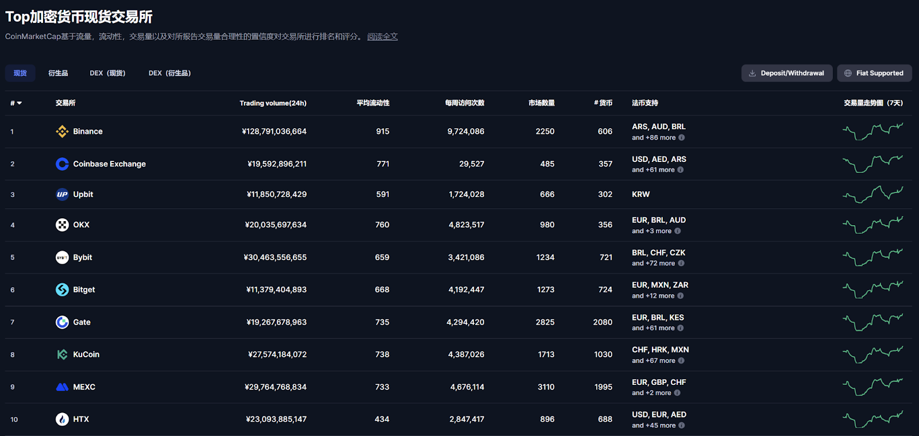Open the Gate exchange link
The height and width of the screenshot is (436, 919).
(x=82, y=322)
